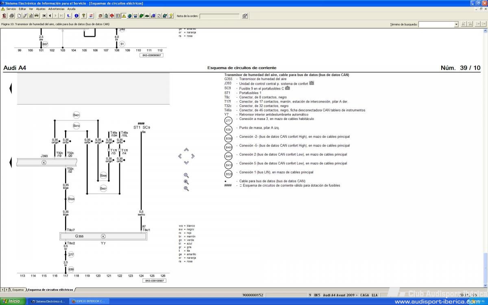This screenshot has height=305, width=488.
Task: Click the red and blue swap arrows icon
Action: click(x=91, y=16)
